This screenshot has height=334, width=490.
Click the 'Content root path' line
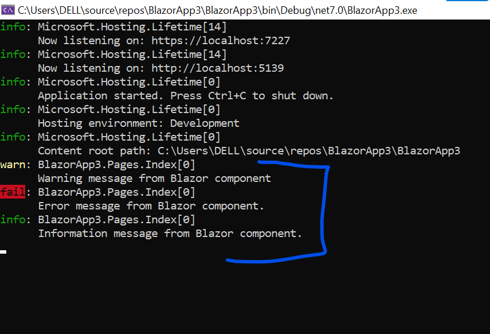coord(249,151)
